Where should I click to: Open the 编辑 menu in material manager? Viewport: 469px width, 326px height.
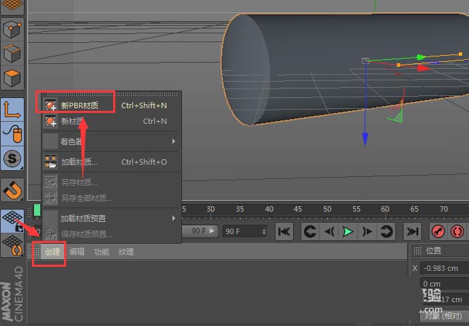77,252
